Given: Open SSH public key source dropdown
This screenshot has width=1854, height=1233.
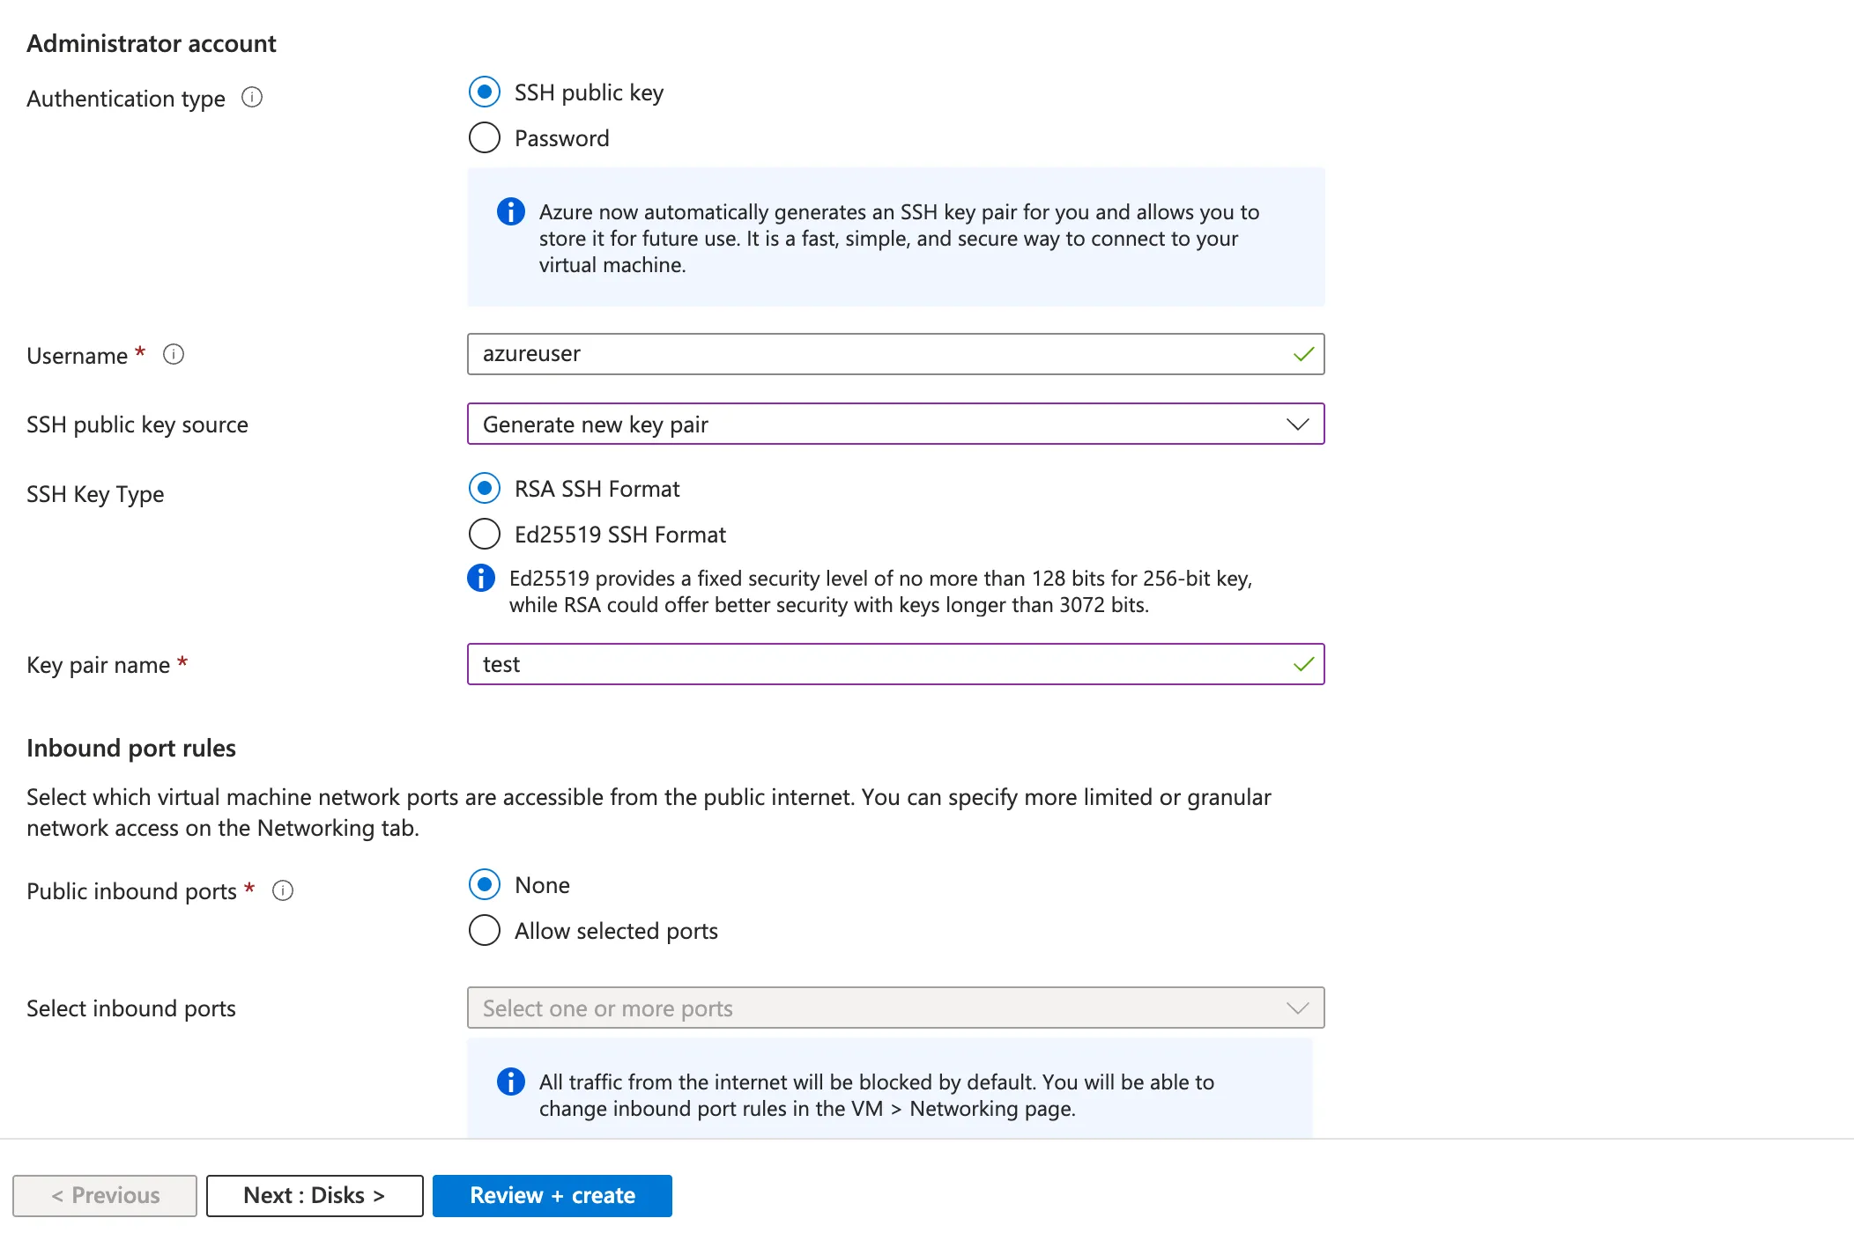Looking at the screenshot, I should pyautogui.click(x=895, y=425).
